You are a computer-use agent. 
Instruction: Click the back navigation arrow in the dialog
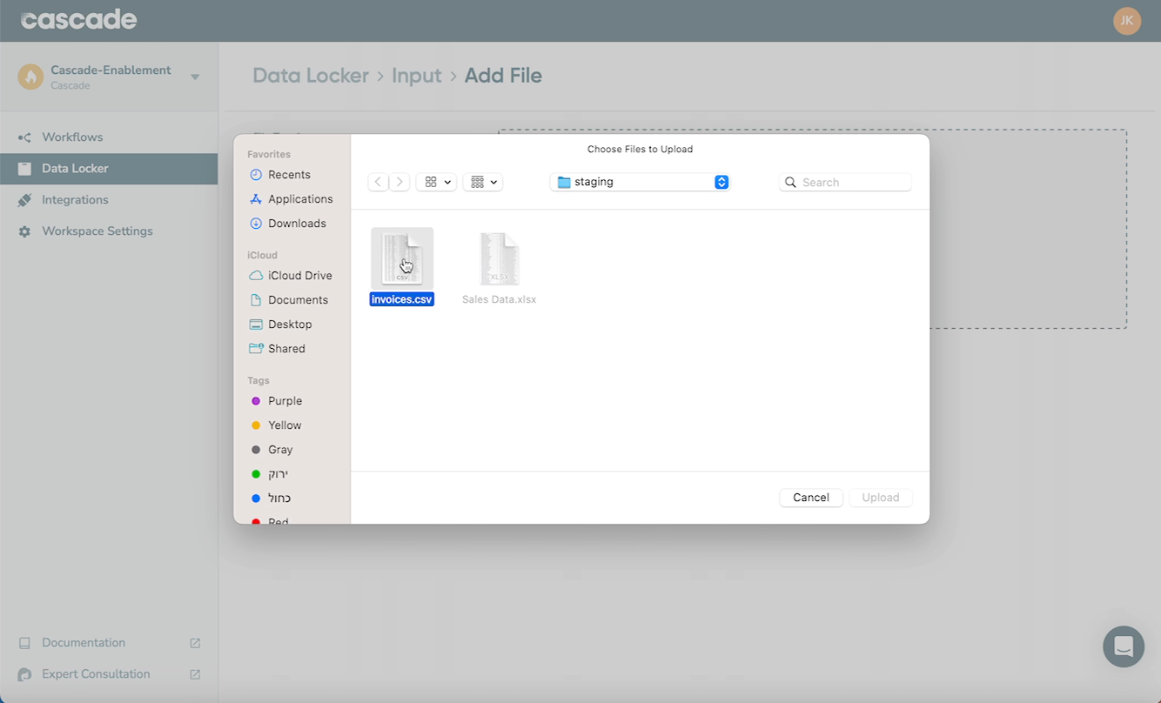378,181
